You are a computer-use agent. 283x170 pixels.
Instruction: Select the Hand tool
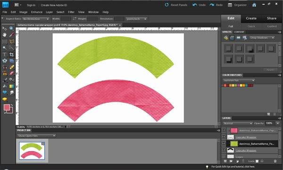[x=5, y=35]
